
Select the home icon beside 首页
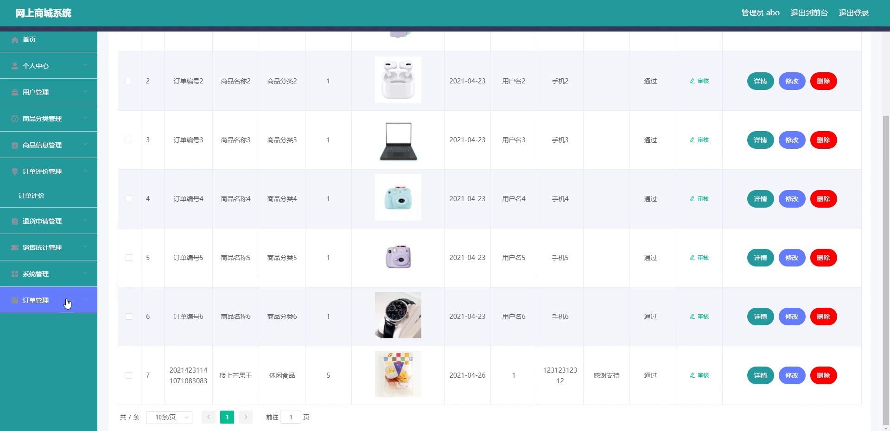coord(14,39)
